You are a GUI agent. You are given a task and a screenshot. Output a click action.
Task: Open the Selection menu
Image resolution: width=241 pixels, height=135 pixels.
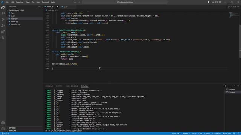click(x=20, y=2)
